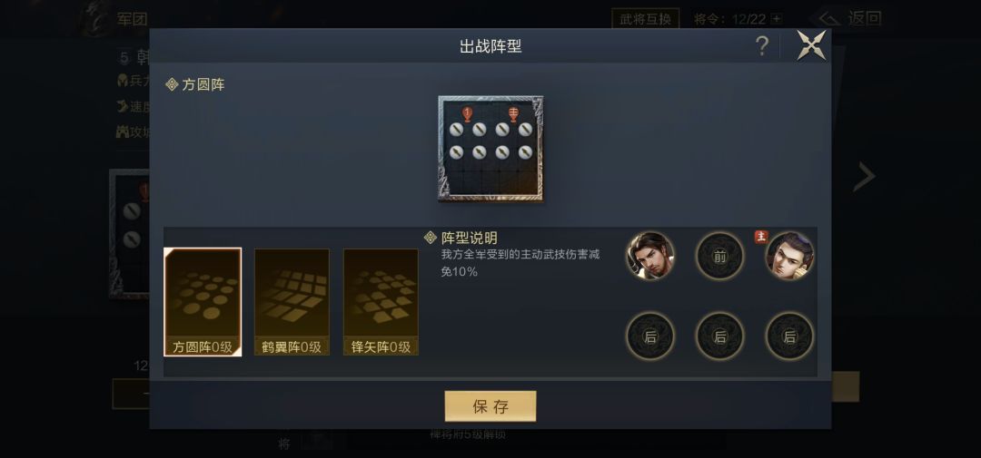Click the 保存 save button
Image resolution: width=981 pixels, height=458 pixels.
tap(490, 406)
